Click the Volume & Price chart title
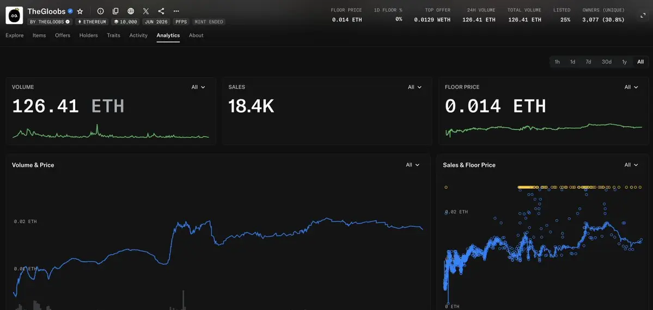Viewport: 653px width, 310px height. [x=33, y=165]
